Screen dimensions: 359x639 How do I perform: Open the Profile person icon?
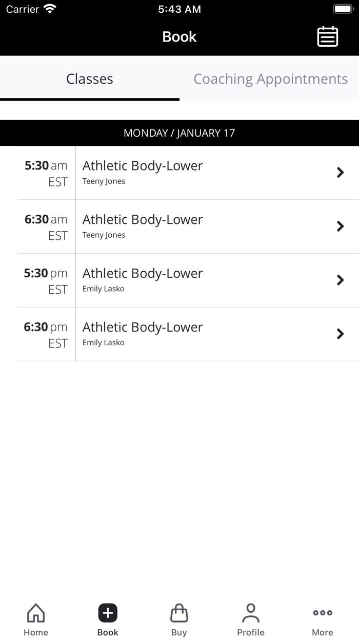tap(251, 612)
